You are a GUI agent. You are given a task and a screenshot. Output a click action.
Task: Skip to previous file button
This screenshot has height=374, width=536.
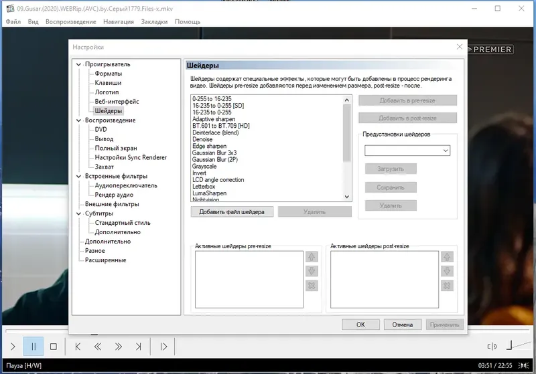(x=78, y=347)
